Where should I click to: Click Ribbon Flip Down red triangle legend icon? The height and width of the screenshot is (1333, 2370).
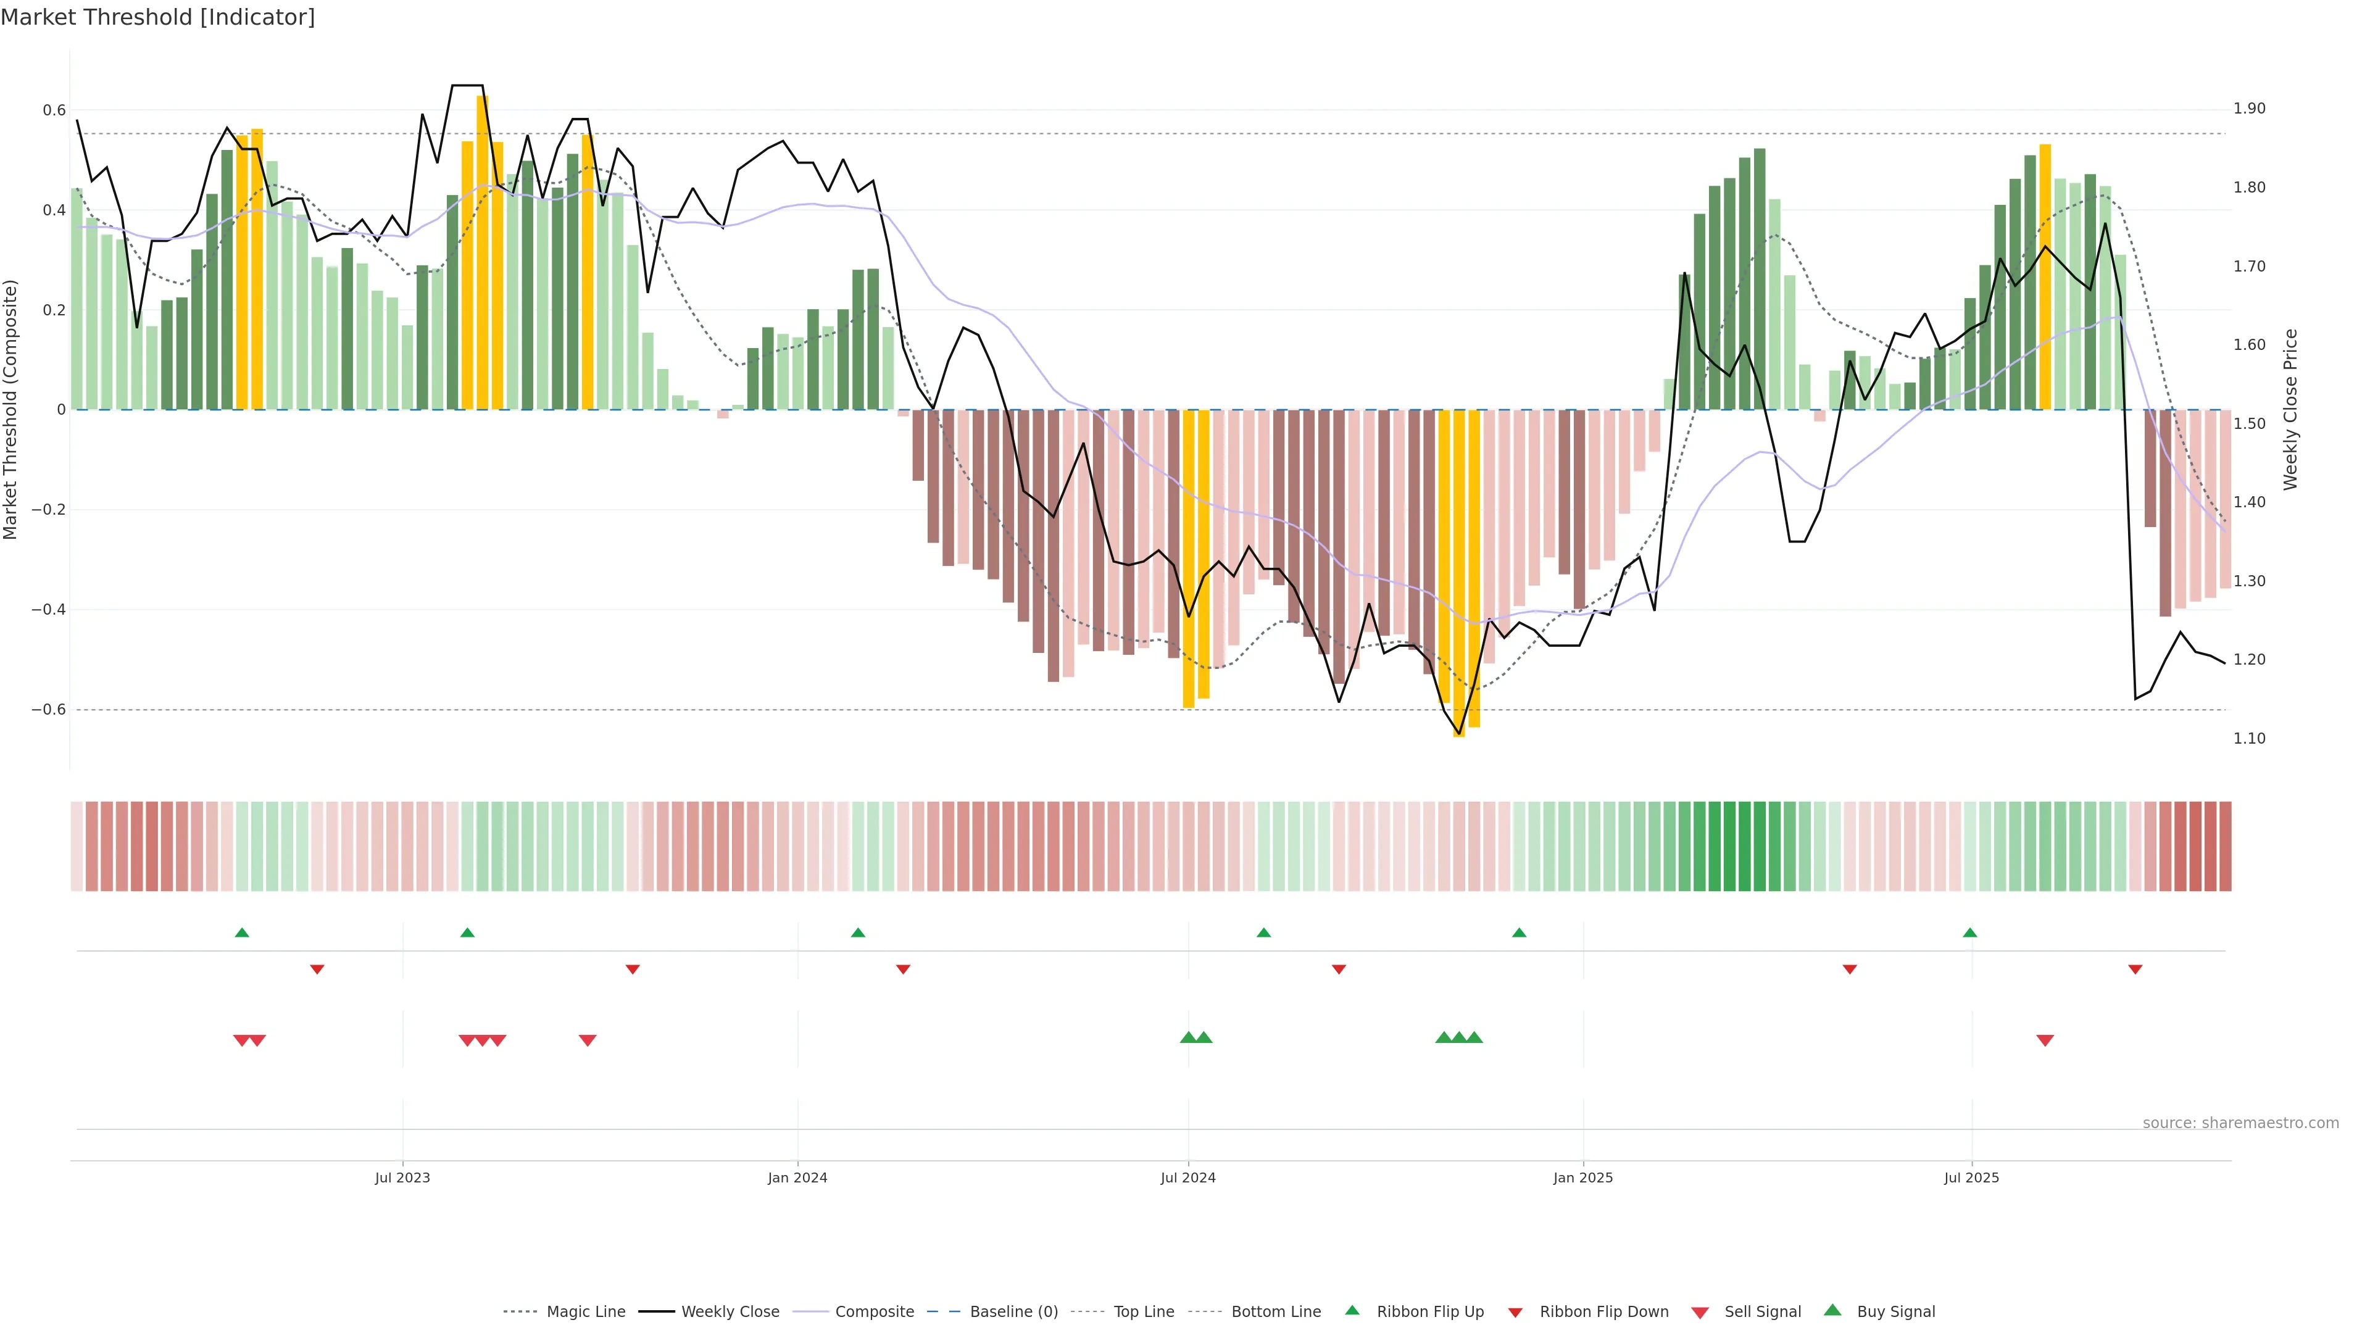1515,1313
